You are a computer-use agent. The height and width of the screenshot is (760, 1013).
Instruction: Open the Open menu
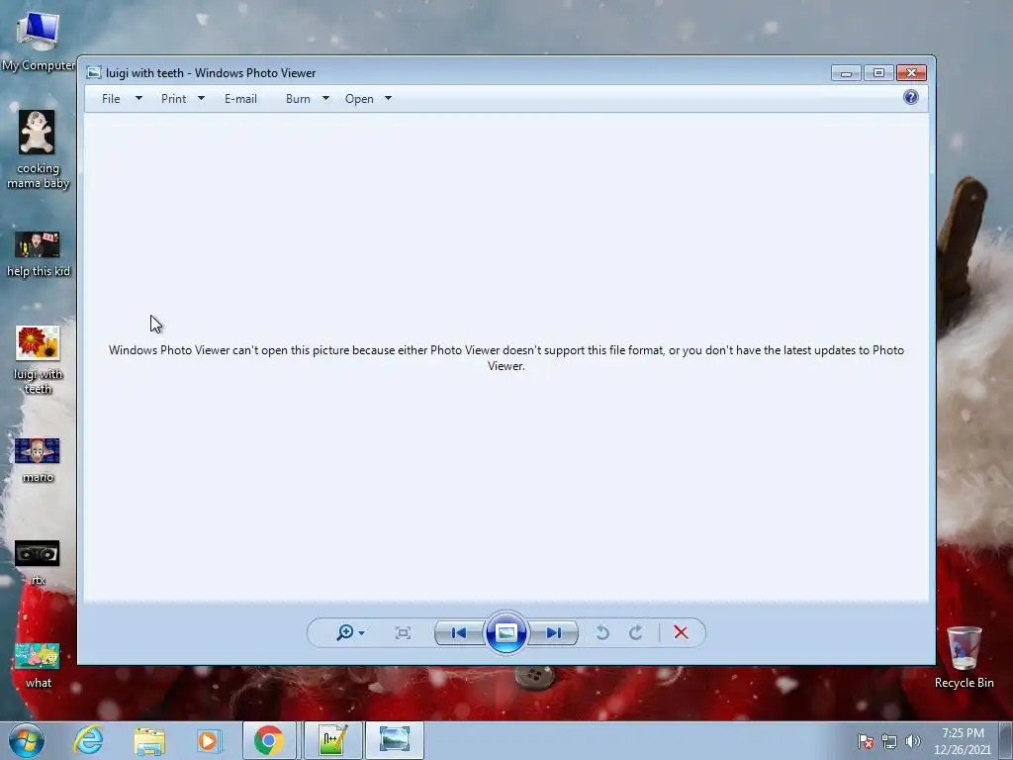coord(359,99)
